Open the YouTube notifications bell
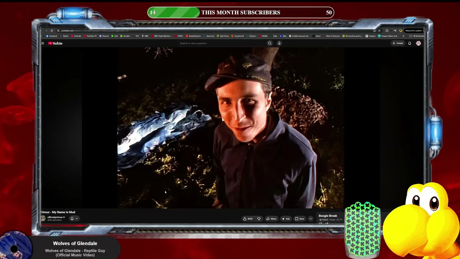Screen dimensions: 460x259 click(x=409, y=43)
